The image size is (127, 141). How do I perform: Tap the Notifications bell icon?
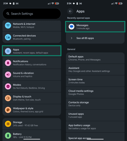[8, 63]
